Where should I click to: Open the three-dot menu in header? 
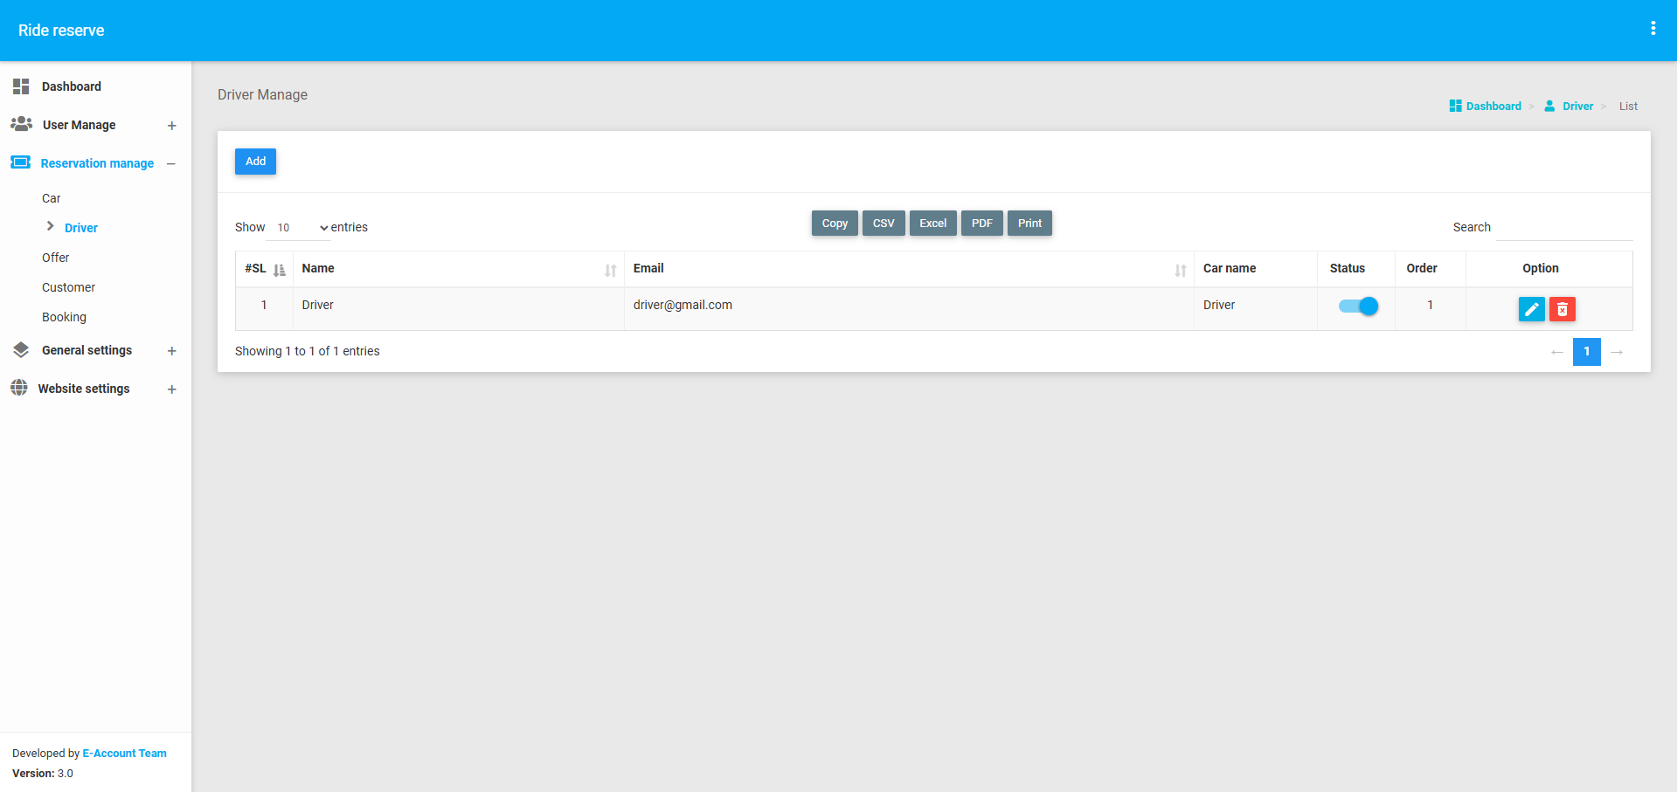(x=1653, y=29)
